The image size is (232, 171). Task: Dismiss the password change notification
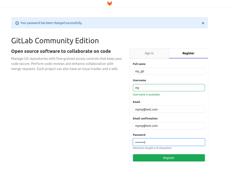(x=203, y=23)
